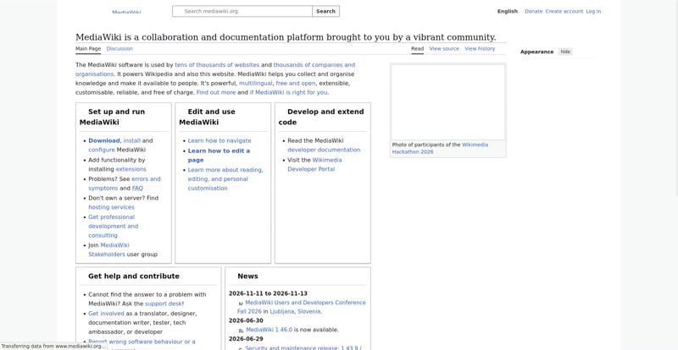Viewport: 678px width, 350px height.
Task: Open 'if MediaWiki is right for you'
Action: pyautogui.click(x=288, y=92)
